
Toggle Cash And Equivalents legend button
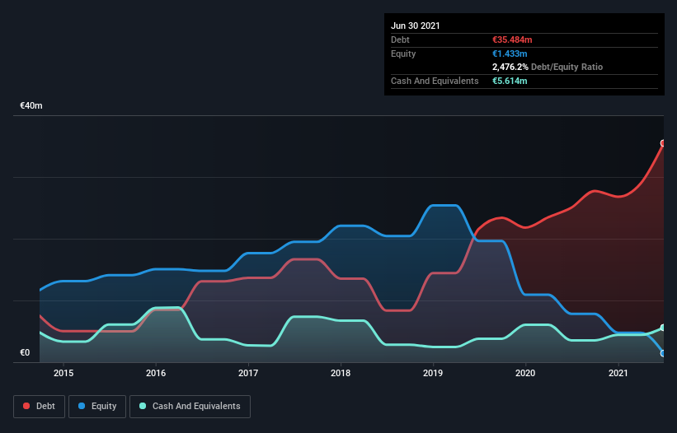pos(190,407)
